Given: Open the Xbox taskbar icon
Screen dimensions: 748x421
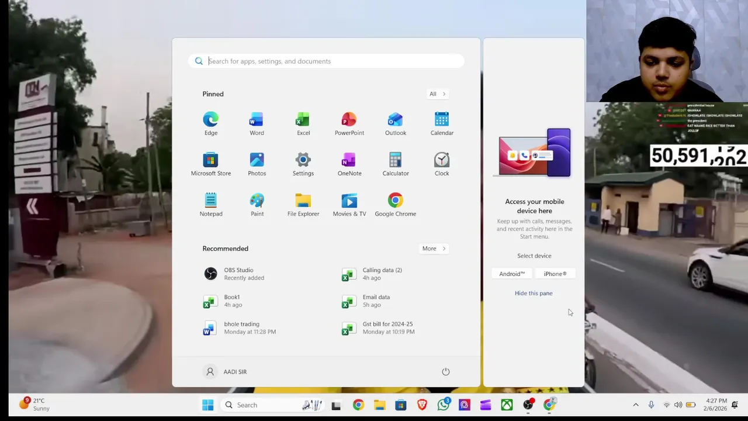Looking at the screenshot, I should click(507, 405).
